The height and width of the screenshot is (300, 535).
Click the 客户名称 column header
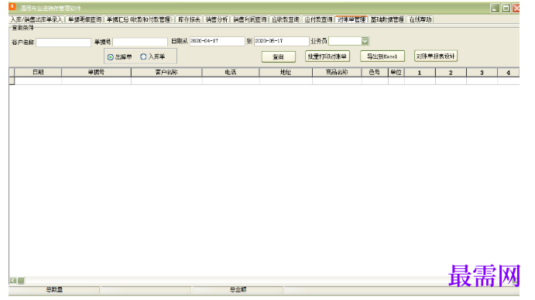(166, 72)
